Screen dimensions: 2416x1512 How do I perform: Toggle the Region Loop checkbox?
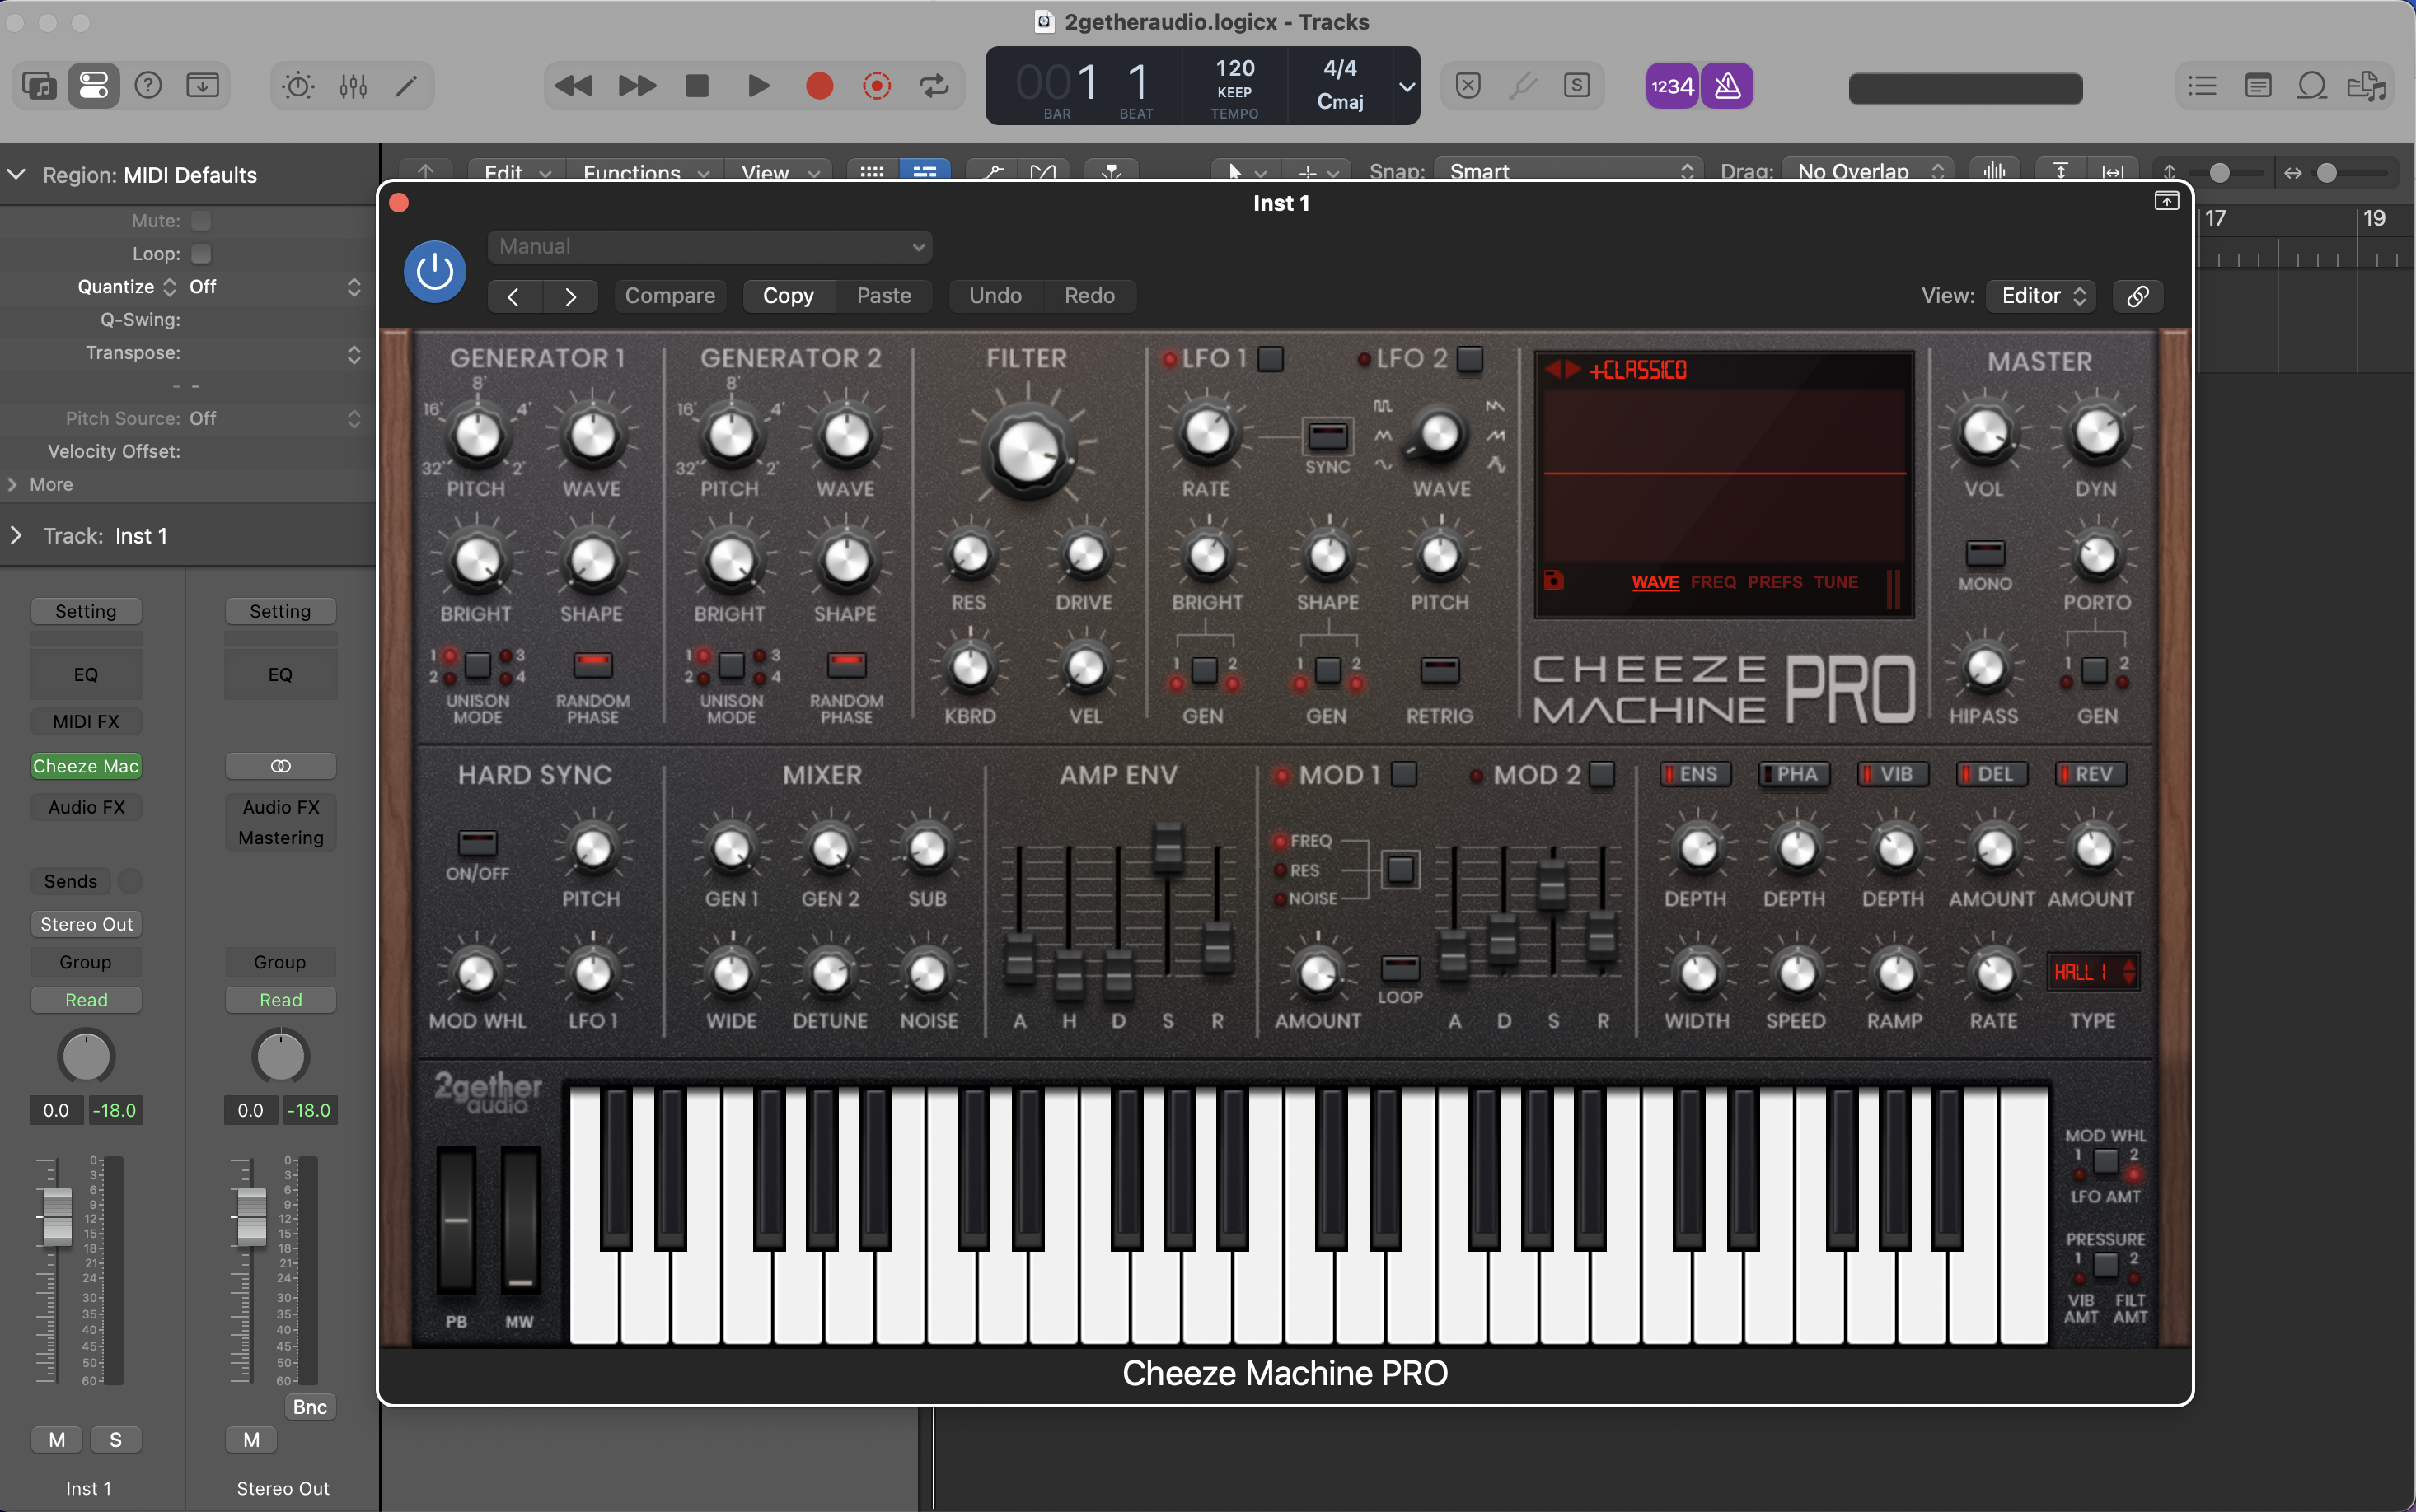tap(201, 254)
